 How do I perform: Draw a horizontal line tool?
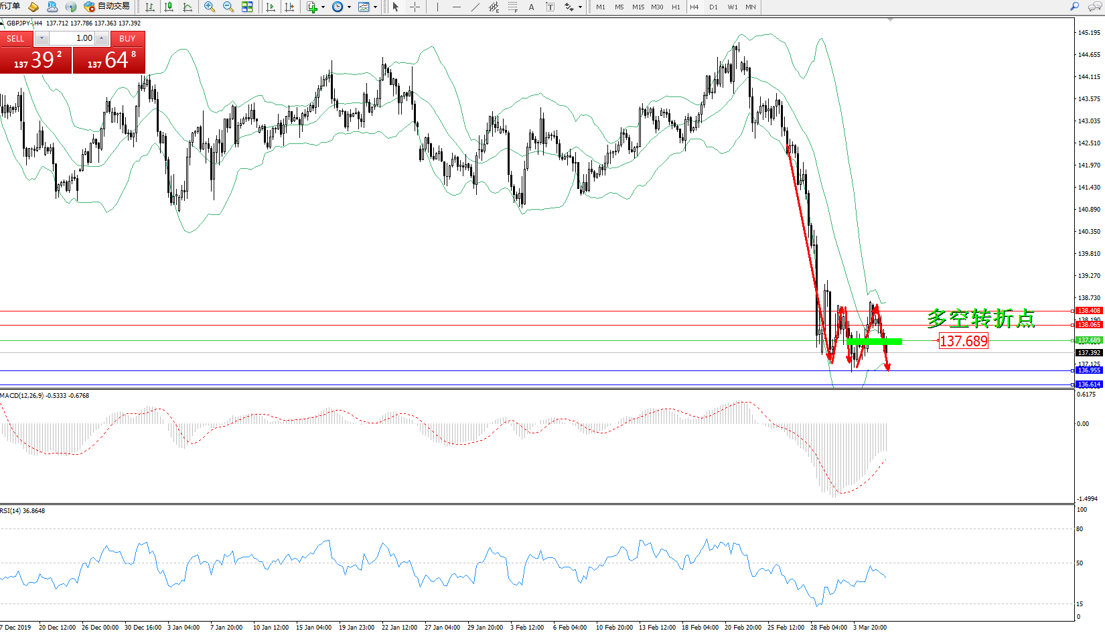(x=456, y=7)
